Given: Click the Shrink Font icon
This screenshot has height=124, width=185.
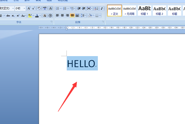Looking at the screenshot, I should (34, 8).
